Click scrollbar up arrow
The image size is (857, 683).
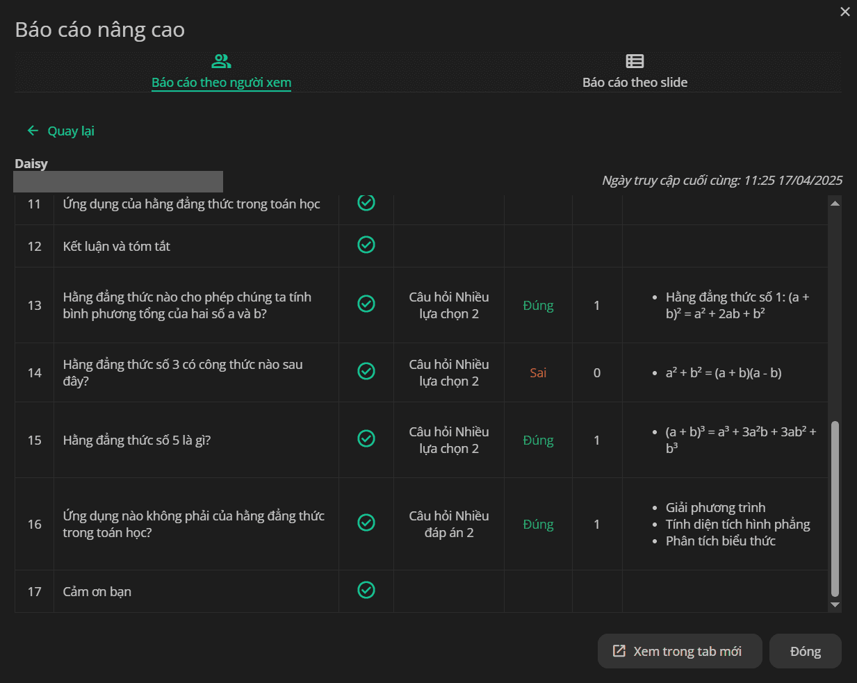coord(835,203)
